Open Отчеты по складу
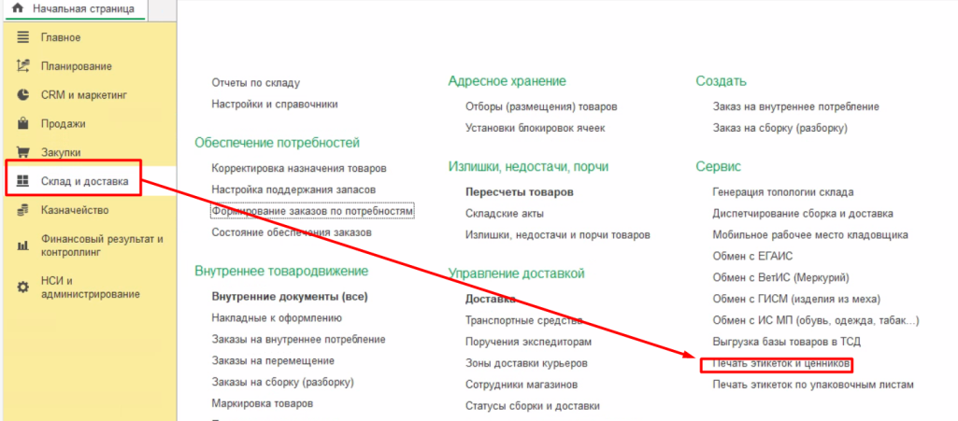This screenshot has width=958, height=421. coord(256,82)
